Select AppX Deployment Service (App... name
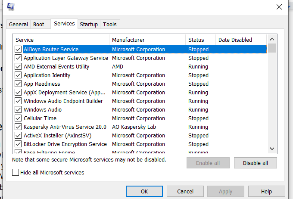The width and height of the screenshot is (293, 199). (65, 92)
